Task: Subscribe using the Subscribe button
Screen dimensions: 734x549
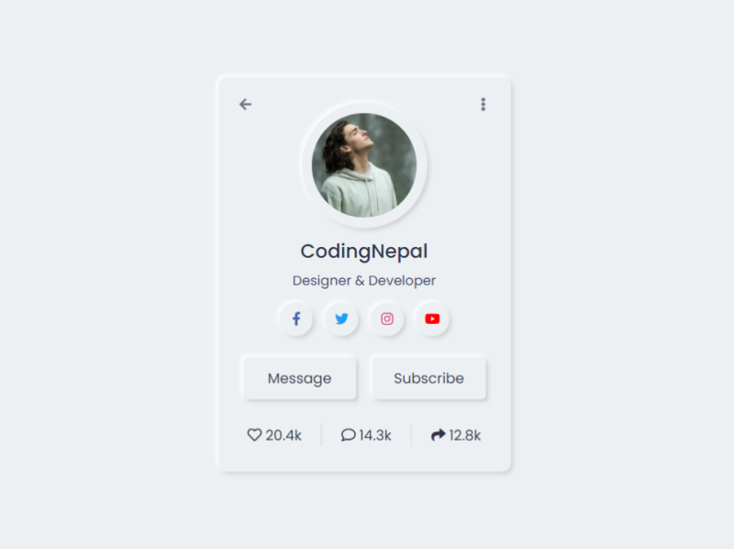Action: 428,378
